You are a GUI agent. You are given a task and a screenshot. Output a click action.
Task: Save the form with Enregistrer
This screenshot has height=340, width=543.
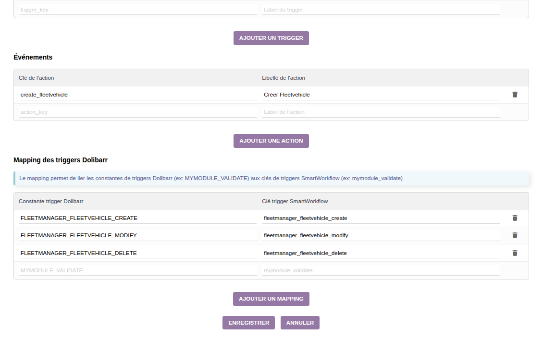point(248,323)
